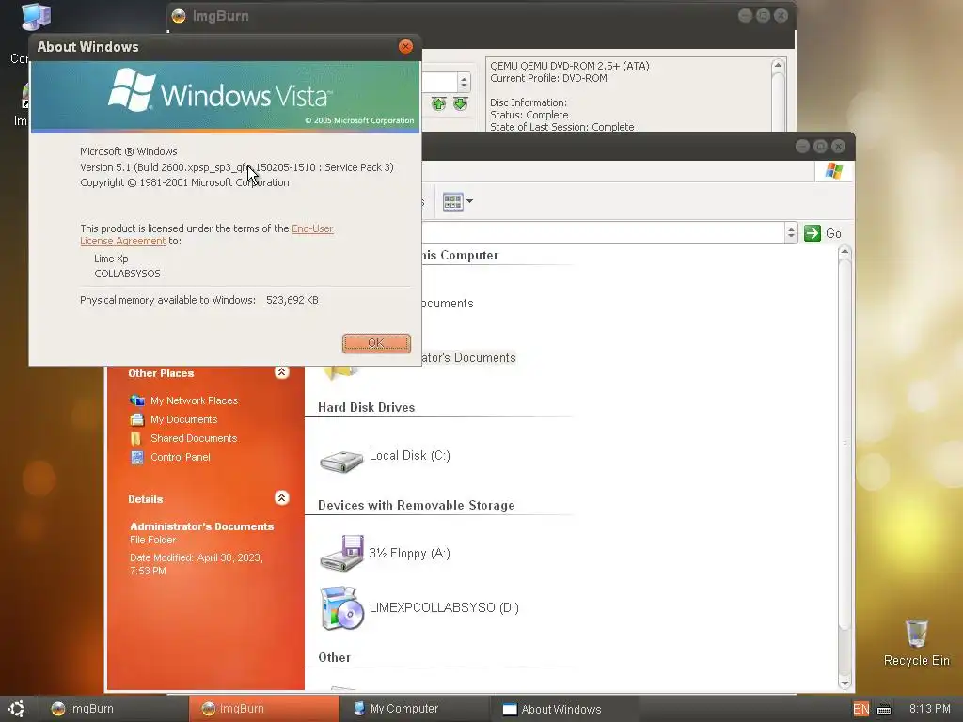This screenshot has height=722, width=963.
Task: Close the My Computer window
Action: click(838, 146)
